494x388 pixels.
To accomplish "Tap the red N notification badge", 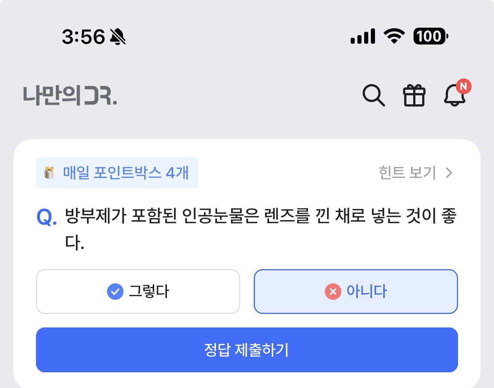I will (464, 86).
